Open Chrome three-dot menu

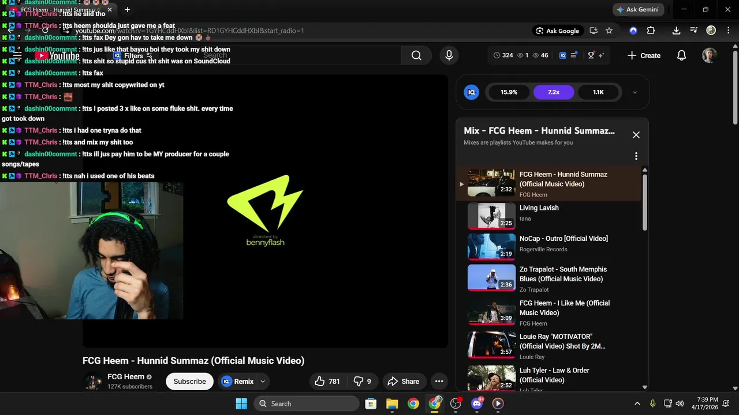click(x=727, y=31)
